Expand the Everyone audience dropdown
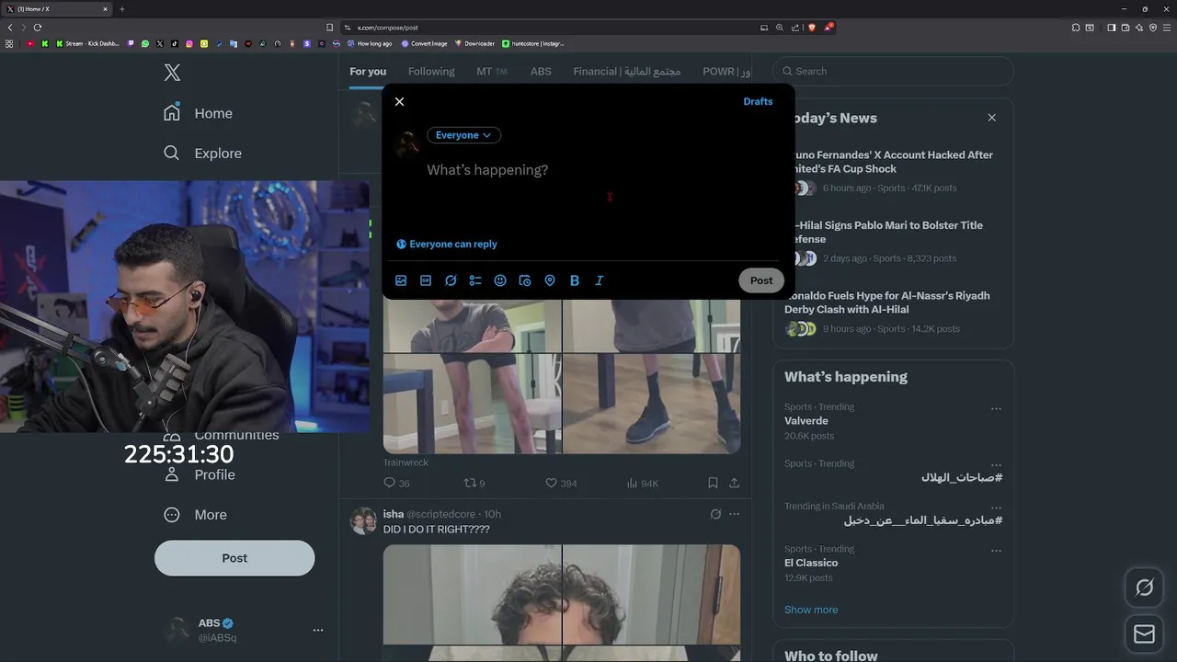This screenshot has width=1177, height=662. [x=463, y=135]
